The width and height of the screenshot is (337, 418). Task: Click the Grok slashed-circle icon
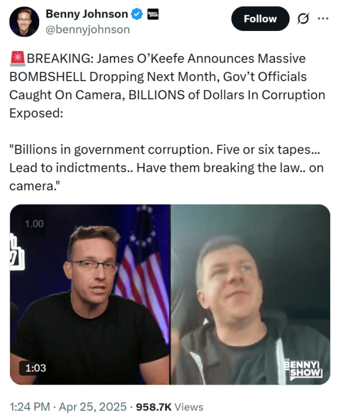tap(303, 19)
